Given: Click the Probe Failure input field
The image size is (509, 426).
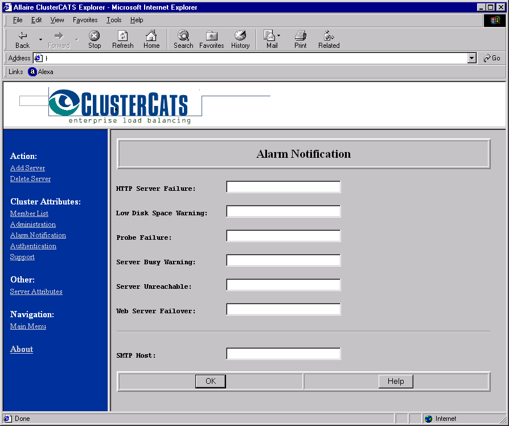Looking at the screenshot, I should 284,236.
